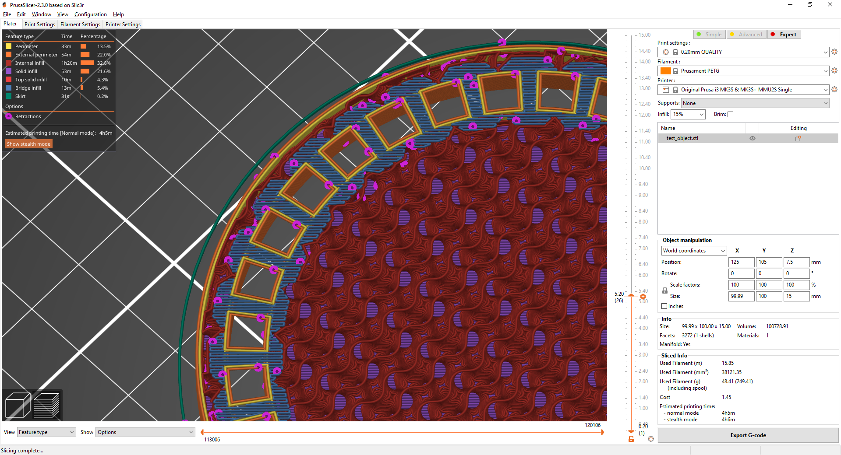Screen dimensions: 841x455
Task: Open the Show Options dropdown
Action: [x=145, y=432]
